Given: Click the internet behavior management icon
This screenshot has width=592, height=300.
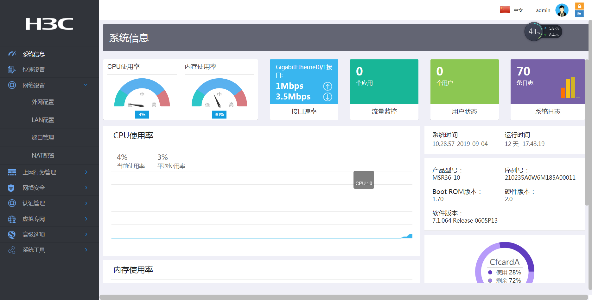Looking at the screenshot, I should pos(12,172).
